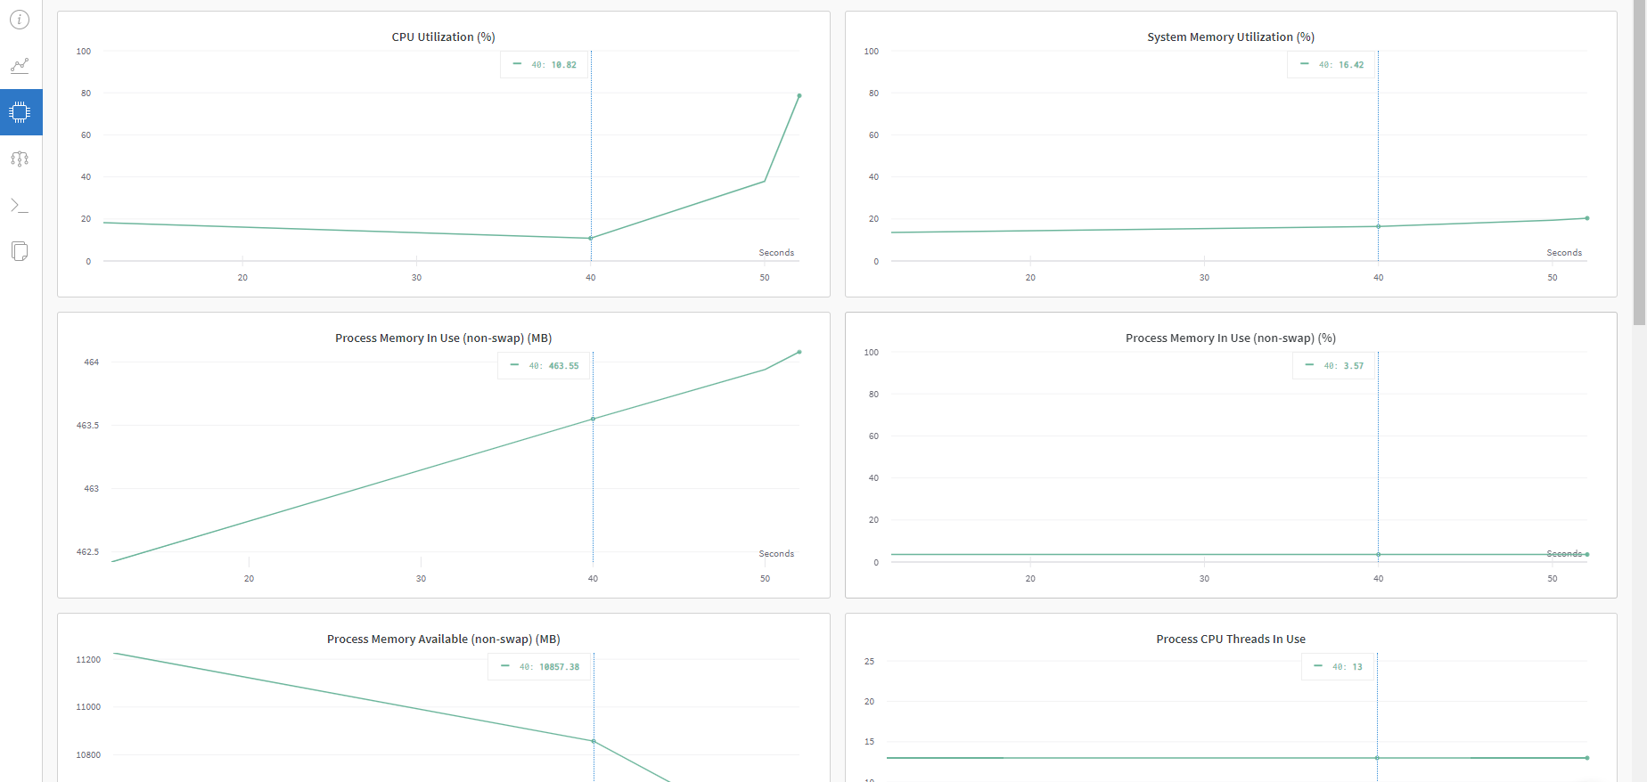Click x-axis tick 30 in System Memory Utilization chart
This screenshot has width=1647, height=782.
(x=1204, y=278)
